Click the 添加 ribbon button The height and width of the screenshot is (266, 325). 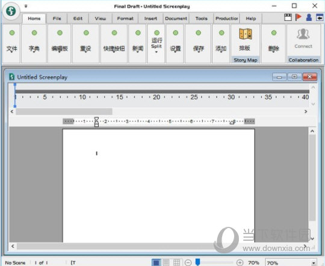(221, 43)
